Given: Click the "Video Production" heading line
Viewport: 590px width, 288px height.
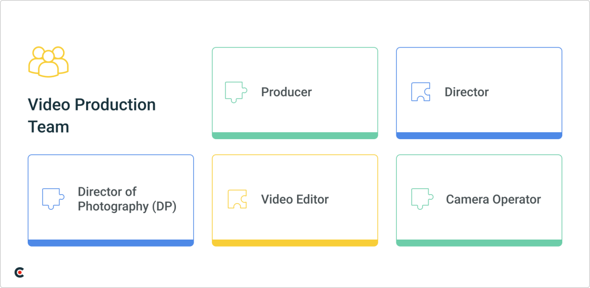Looking at the screenshot, I should coord(92,105).
